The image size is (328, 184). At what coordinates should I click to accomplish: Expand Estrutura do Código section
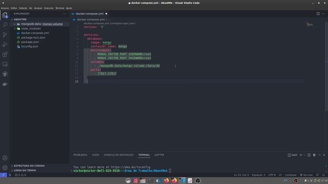point(29,166)
